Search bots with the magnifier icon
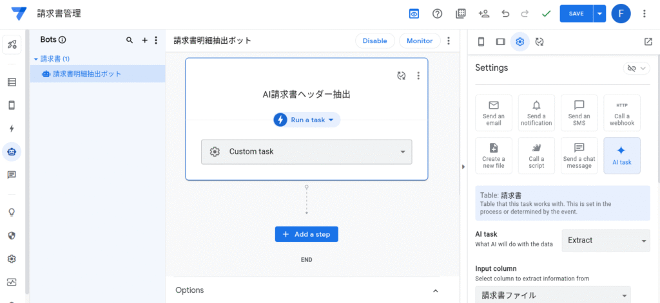 (x=130, y=40)
